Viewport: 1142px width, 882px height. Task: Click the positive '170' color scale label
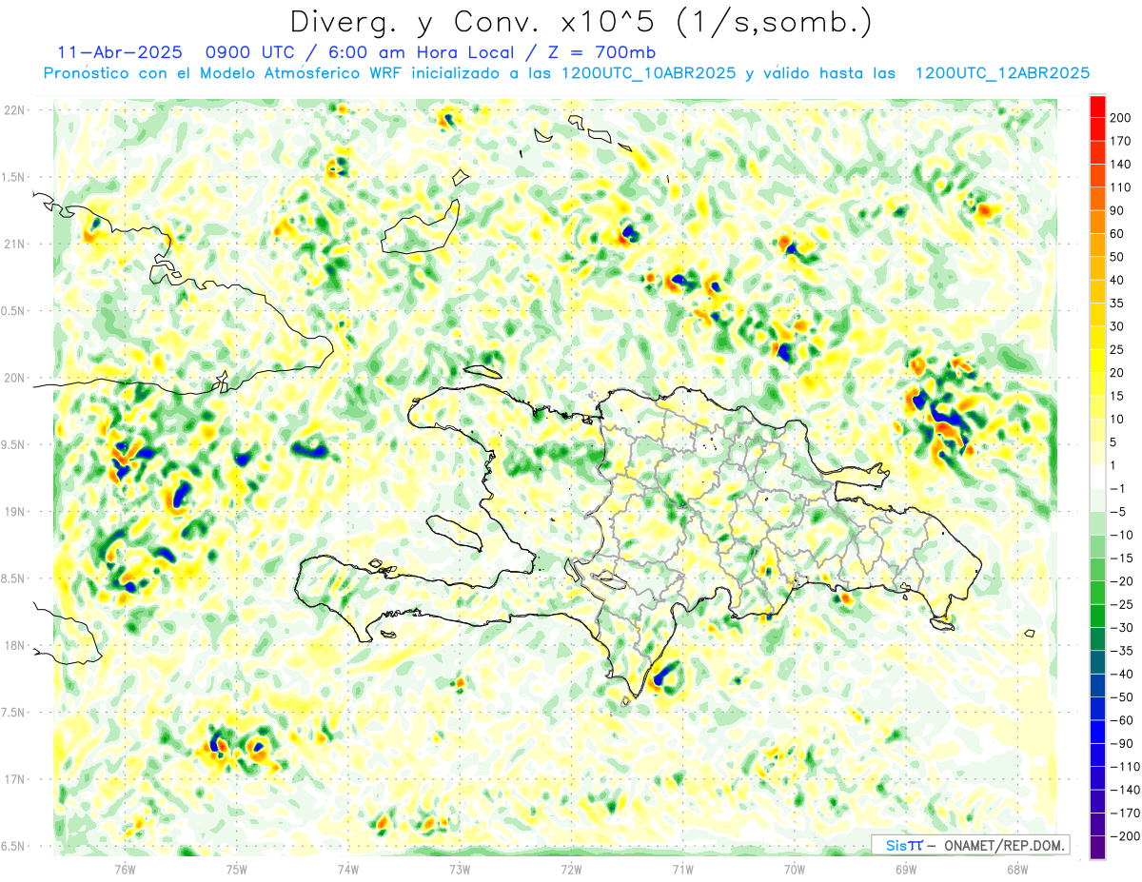(x=1120, y=141)
